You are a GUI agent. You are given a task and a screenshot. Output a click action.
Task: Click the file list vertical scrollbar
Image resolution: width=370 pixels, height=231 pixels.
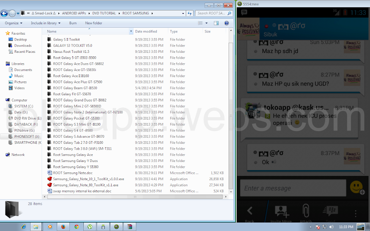(x=231, y=116)
